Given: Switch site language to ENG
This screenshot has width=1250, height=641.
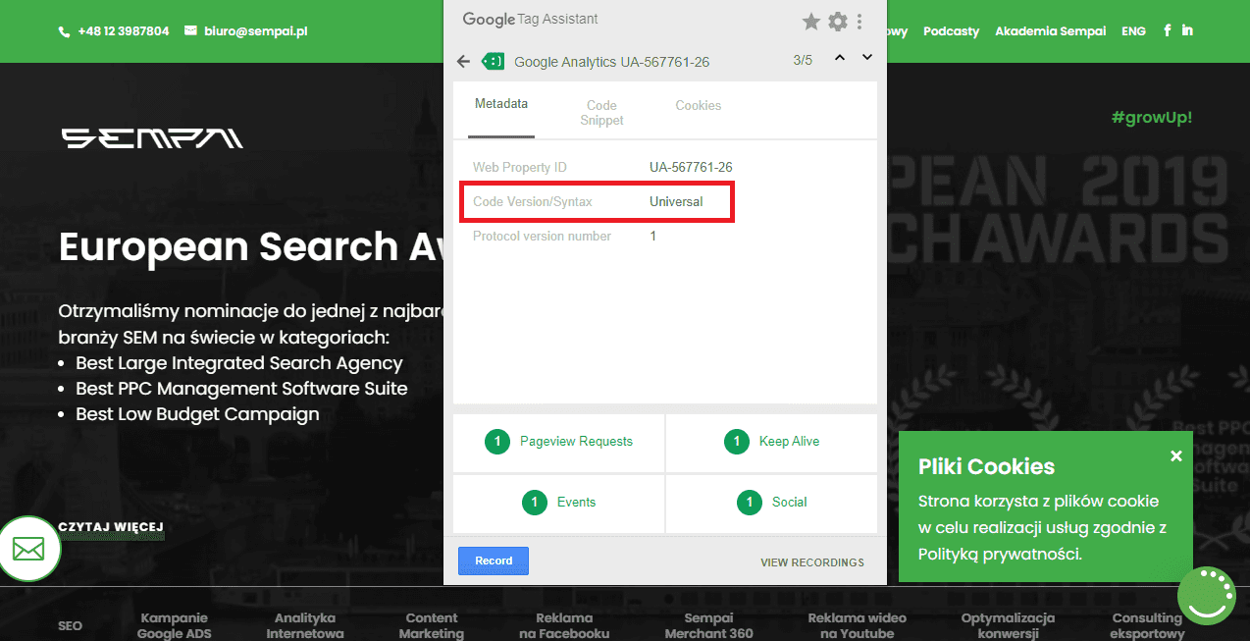Looking at the screenshot, I should click(1133, 31).
